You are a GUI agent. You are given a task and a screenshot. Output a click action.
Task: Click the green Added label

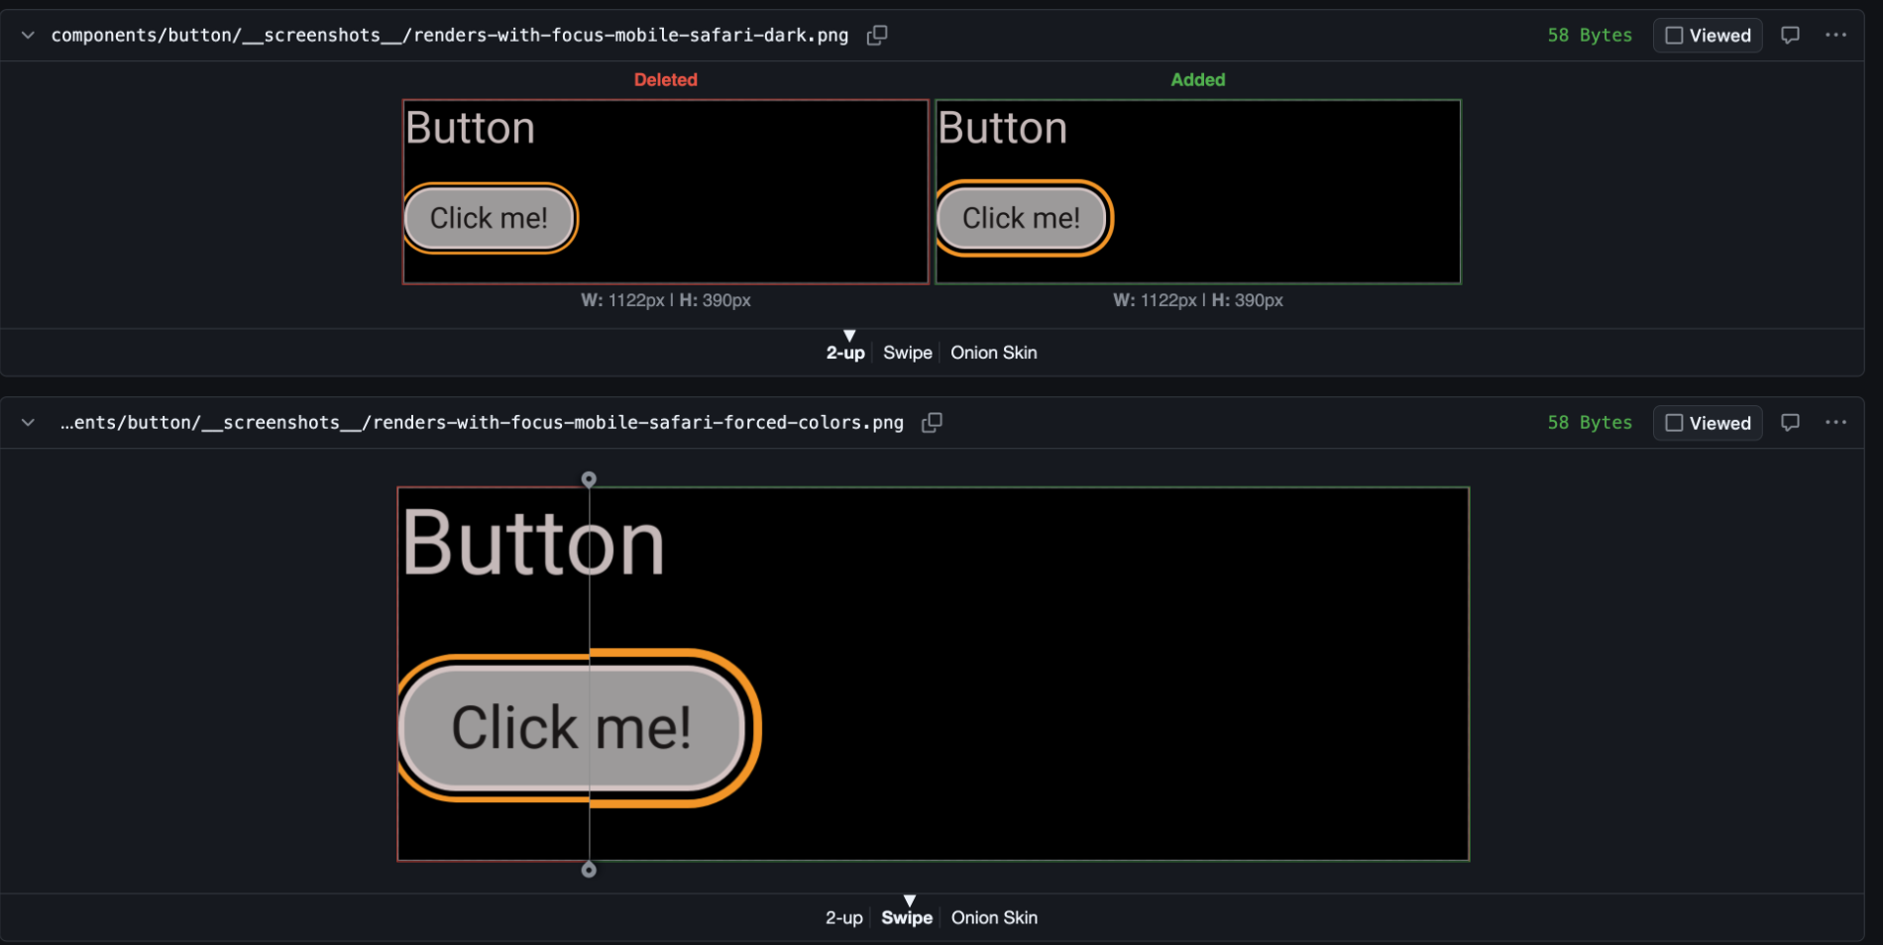click(1198, 80)
